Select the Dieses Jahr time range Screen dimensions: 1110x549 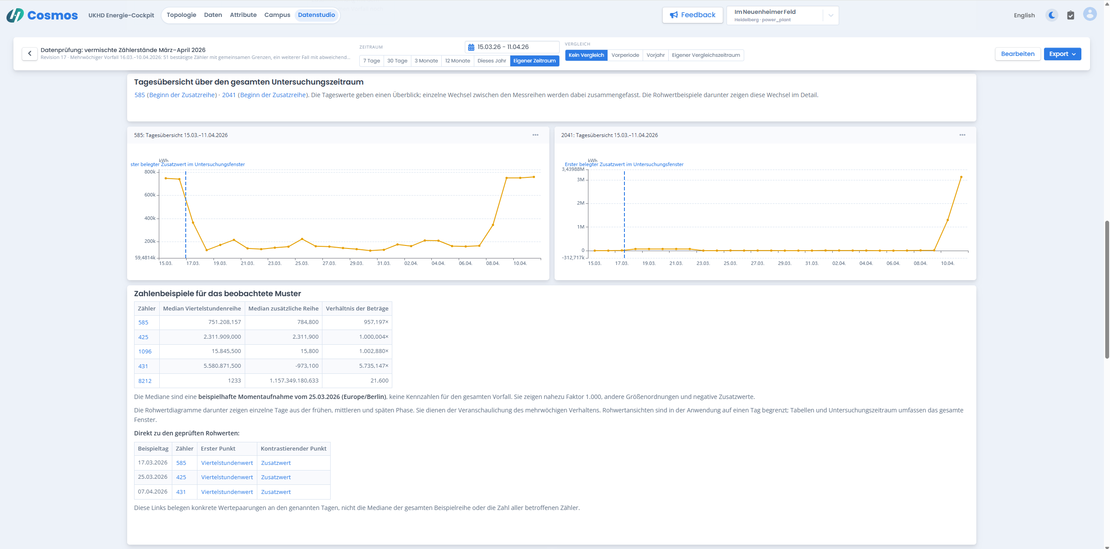[x=492, y=61]
